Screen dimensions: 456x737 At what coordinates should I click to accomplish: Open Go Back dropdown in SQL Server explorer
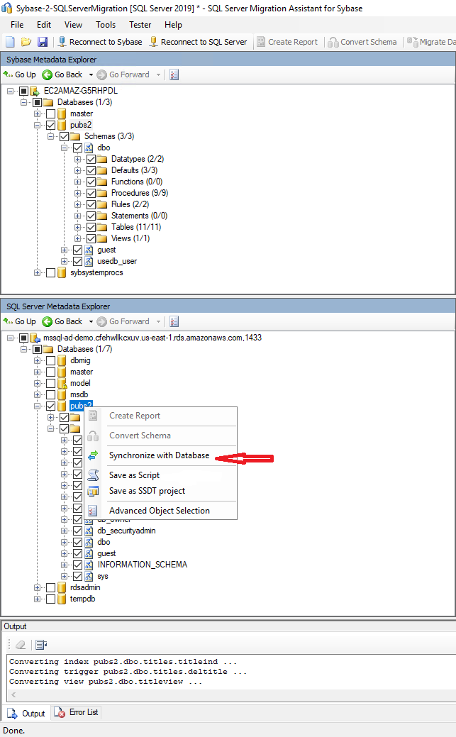pos(91,321)
